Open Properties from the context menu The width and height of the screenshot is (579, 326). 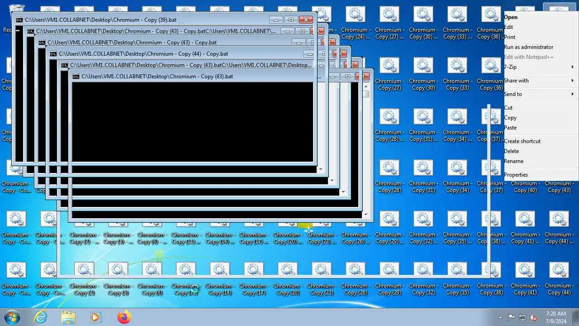[541, 175]
